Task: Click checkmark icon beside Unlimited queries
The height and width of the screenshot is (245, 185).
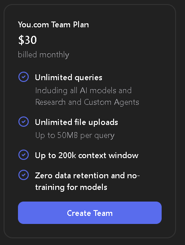Action: pyautogui.click(x=23, y=77)
